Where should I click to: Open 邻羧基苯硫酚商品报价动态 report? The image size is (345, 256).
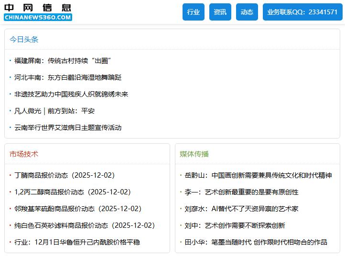pos(78,209)
